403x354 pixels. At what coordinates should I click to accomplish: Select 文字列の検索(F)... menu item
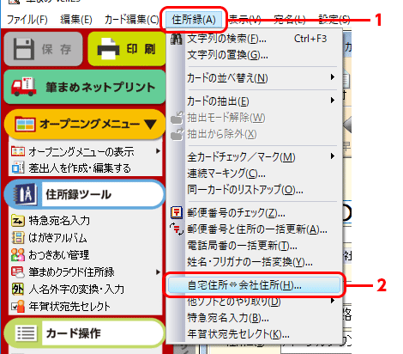point(255,39)
